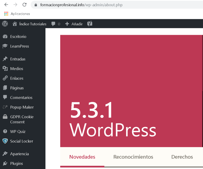
Task: Click the GDPR Cookie Consent lock icon
Action: (x=5, y=117)
